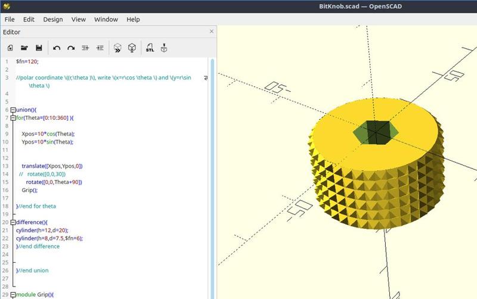Screen dimensions: 477x299
Task: Fold the difference() code block
Action: coord(13,222)
